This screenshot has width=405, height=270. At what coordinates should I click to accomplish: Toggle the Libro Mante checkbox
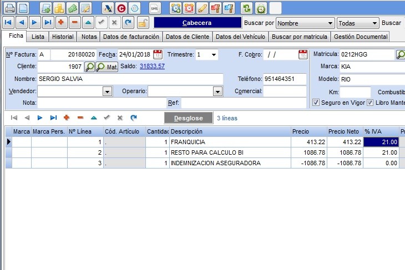pyautogui.click(x=370, y=103)
